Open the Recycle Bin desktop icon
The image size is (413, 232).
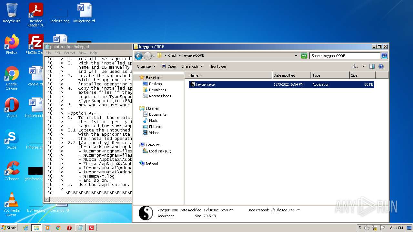[12, 13]
